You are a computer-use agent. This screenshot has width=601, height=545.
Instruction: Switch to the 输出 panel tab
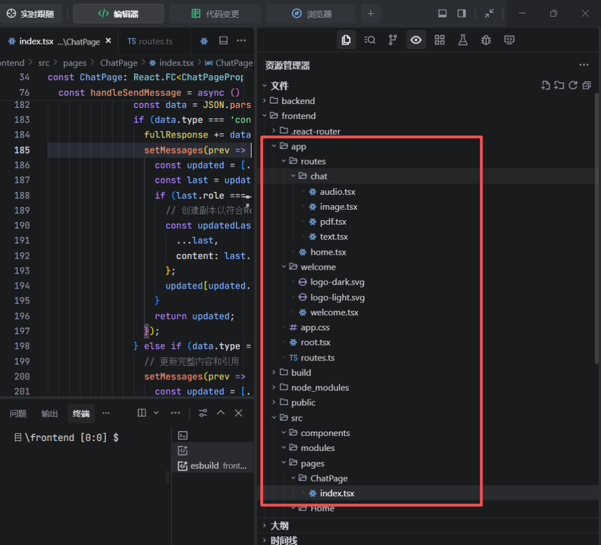(x=50, y=413)
